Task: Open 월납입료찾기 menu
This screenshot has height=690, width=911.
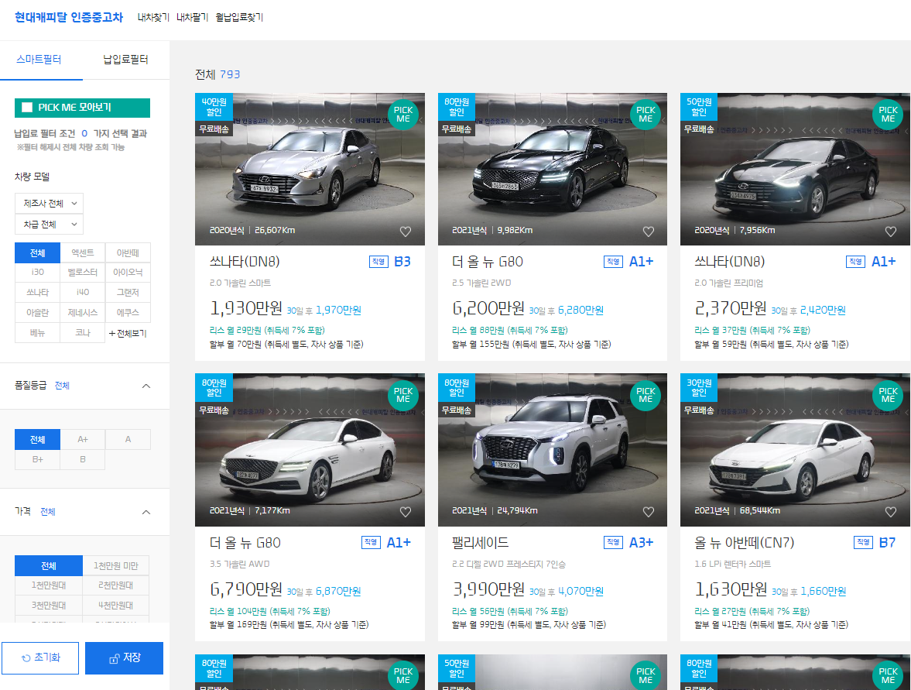Action: point(239,18)
